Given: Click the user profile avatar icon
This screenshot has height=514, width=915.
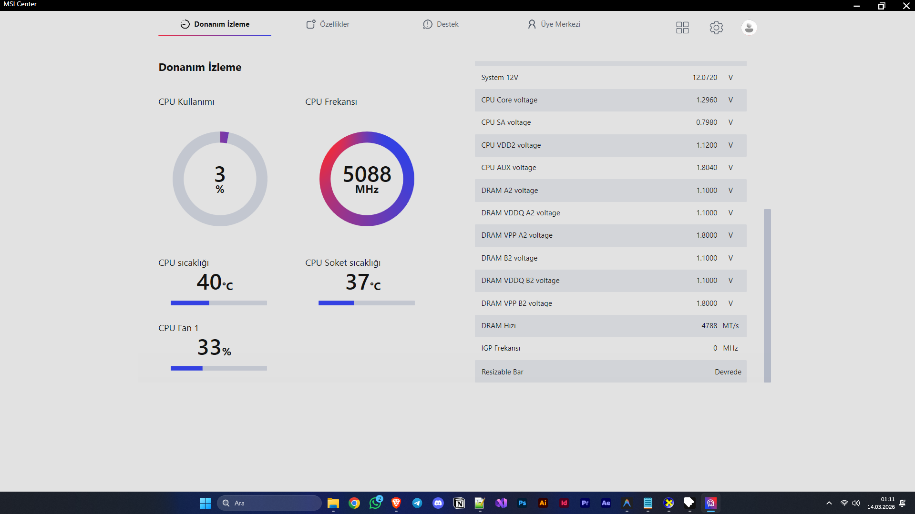Looking at the screenshot, I should [x=749, y=28].
